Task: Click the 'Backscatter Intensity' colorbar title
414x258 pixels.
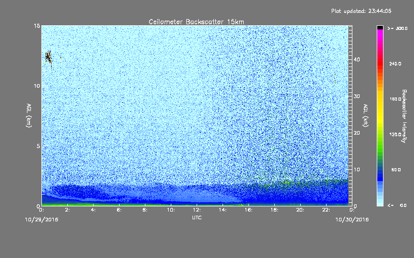Action: pyautogui.click(x=404, y=116)
